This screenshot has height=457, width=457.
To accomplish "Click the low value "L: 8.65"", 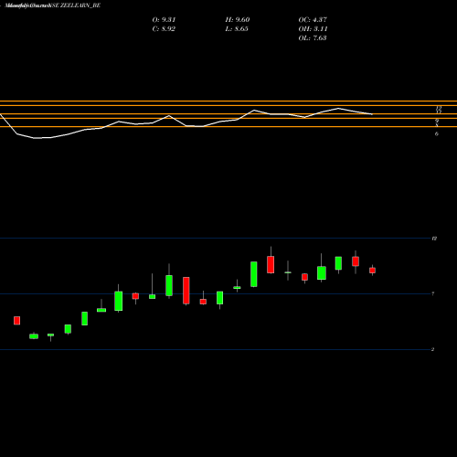I will pos(237,29).
